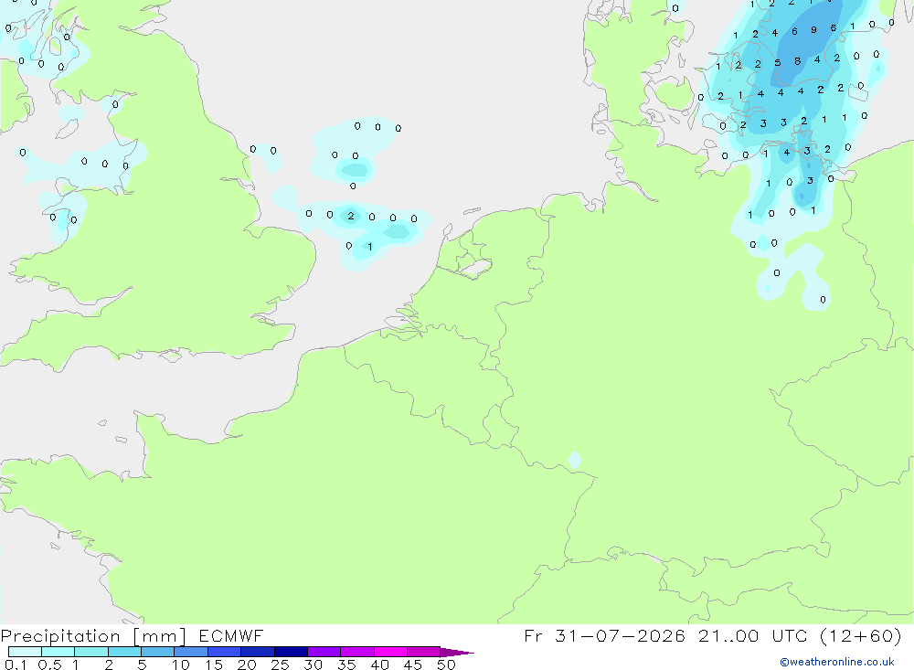Viewport: 914px width, 670px height.
Task: Select the date text 'Fr 31-07-2026'
Action: pyautogui.click(x=604, y=635)
